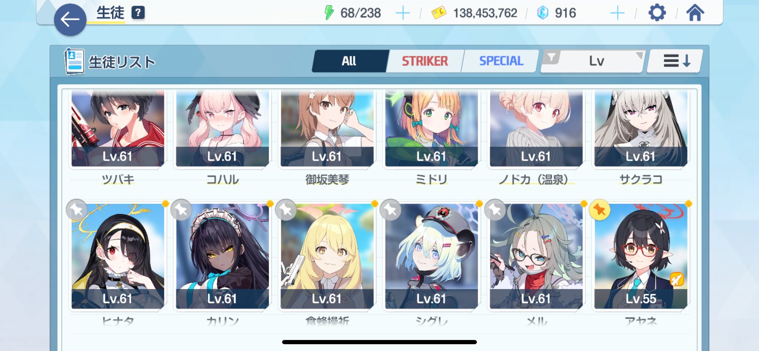759x351 pixels.
Task: Select the All tab
Action: (x=349, y=61)
